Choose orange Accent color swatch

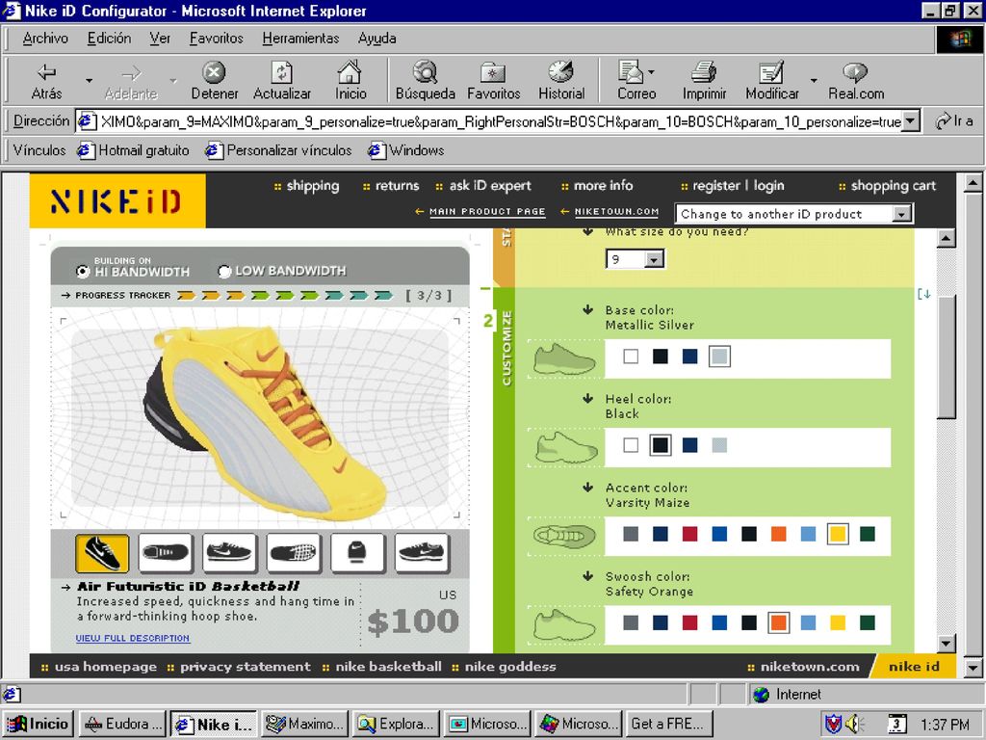coord(778,534)
